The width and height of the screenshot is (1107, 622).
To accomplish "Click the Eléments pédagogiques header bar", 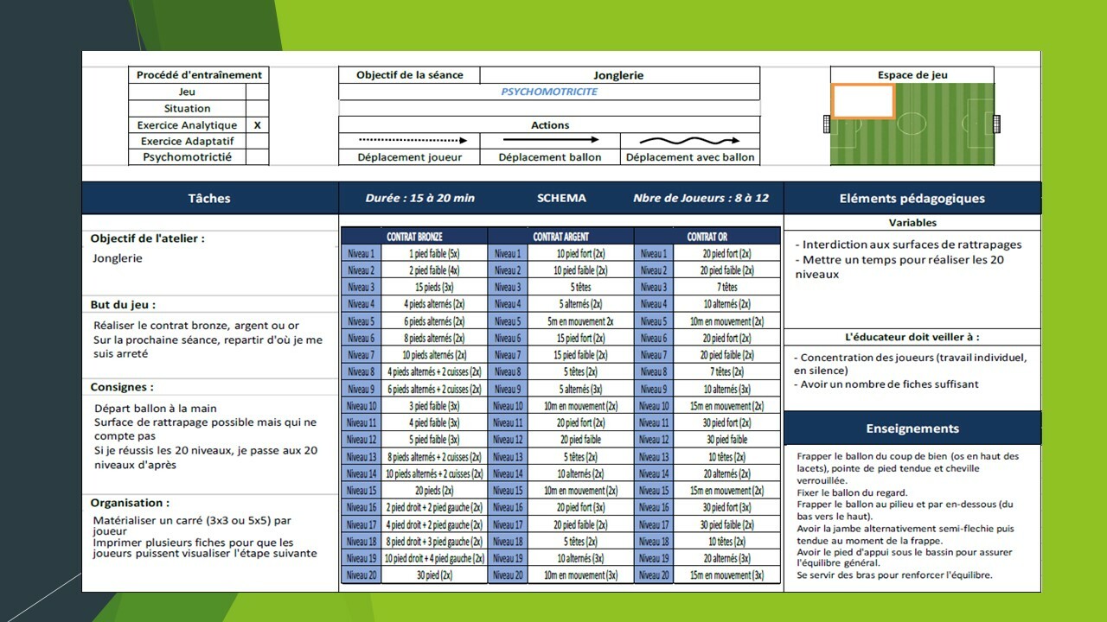I will (912, 199).
